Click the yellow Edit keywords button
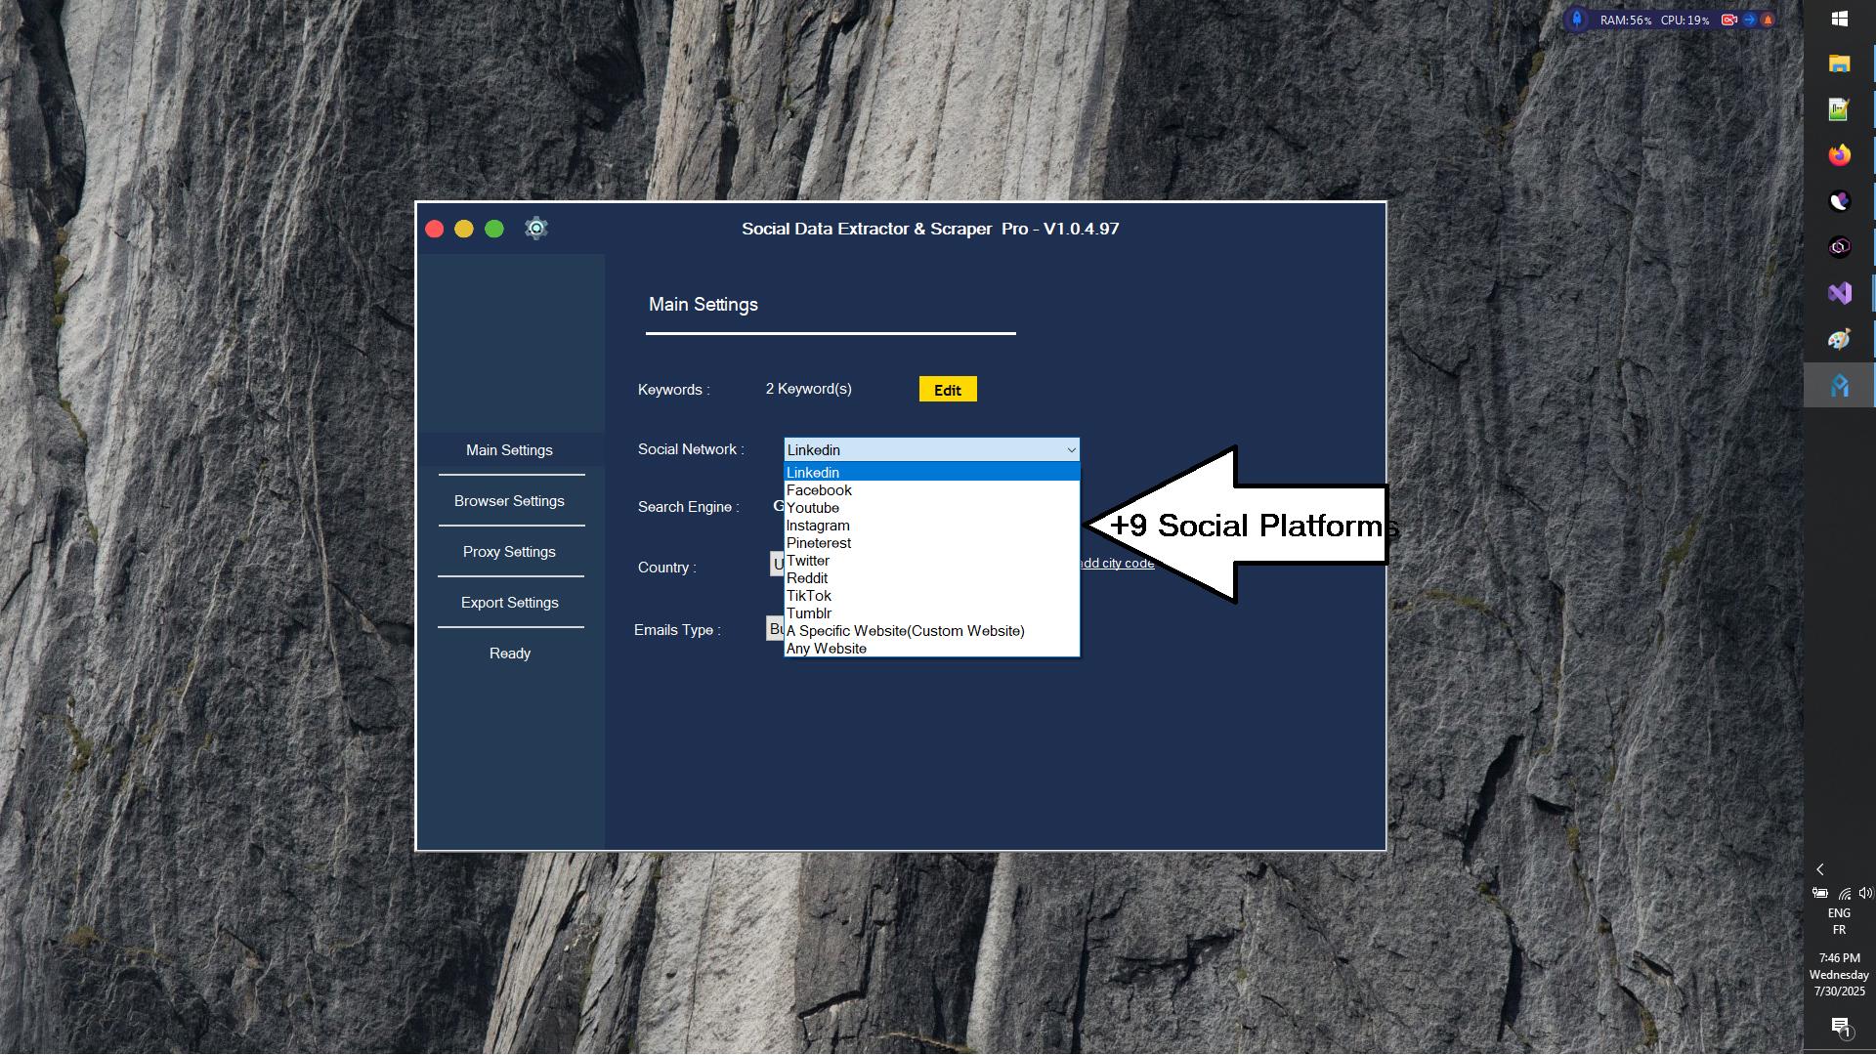This screenshot has height=1055, width=1876. (x=947, y=390)
